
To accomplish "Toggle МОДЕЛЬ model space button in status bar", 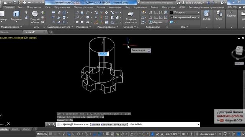I will click(42, 134).
